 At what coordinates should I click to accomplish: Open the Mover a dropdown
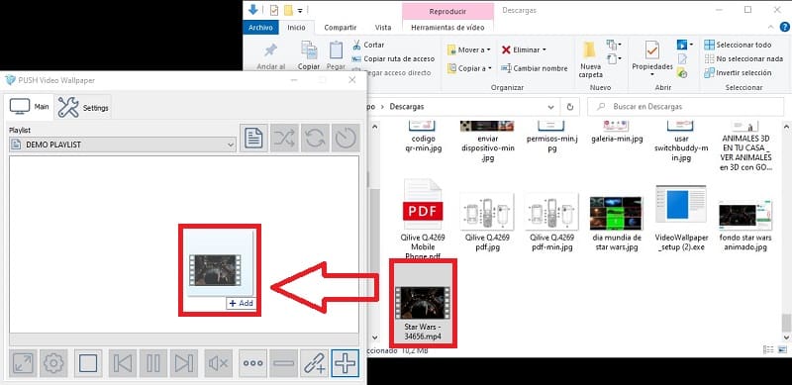coord(468,50)
